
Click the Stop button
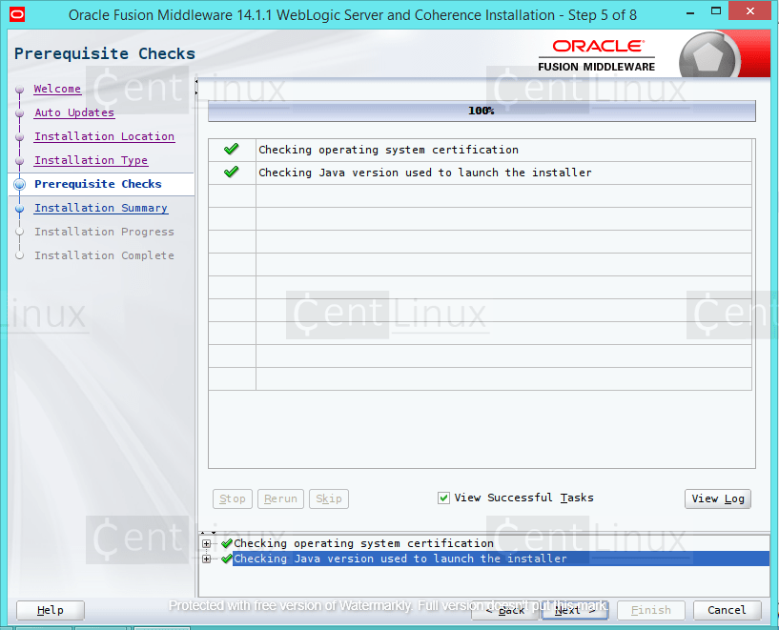pyautogui.click(x=233, y=498)
